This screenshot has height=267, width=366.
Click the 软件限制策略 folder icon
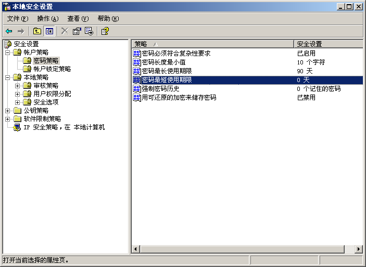pyautogui.click(x=17, y=119)
